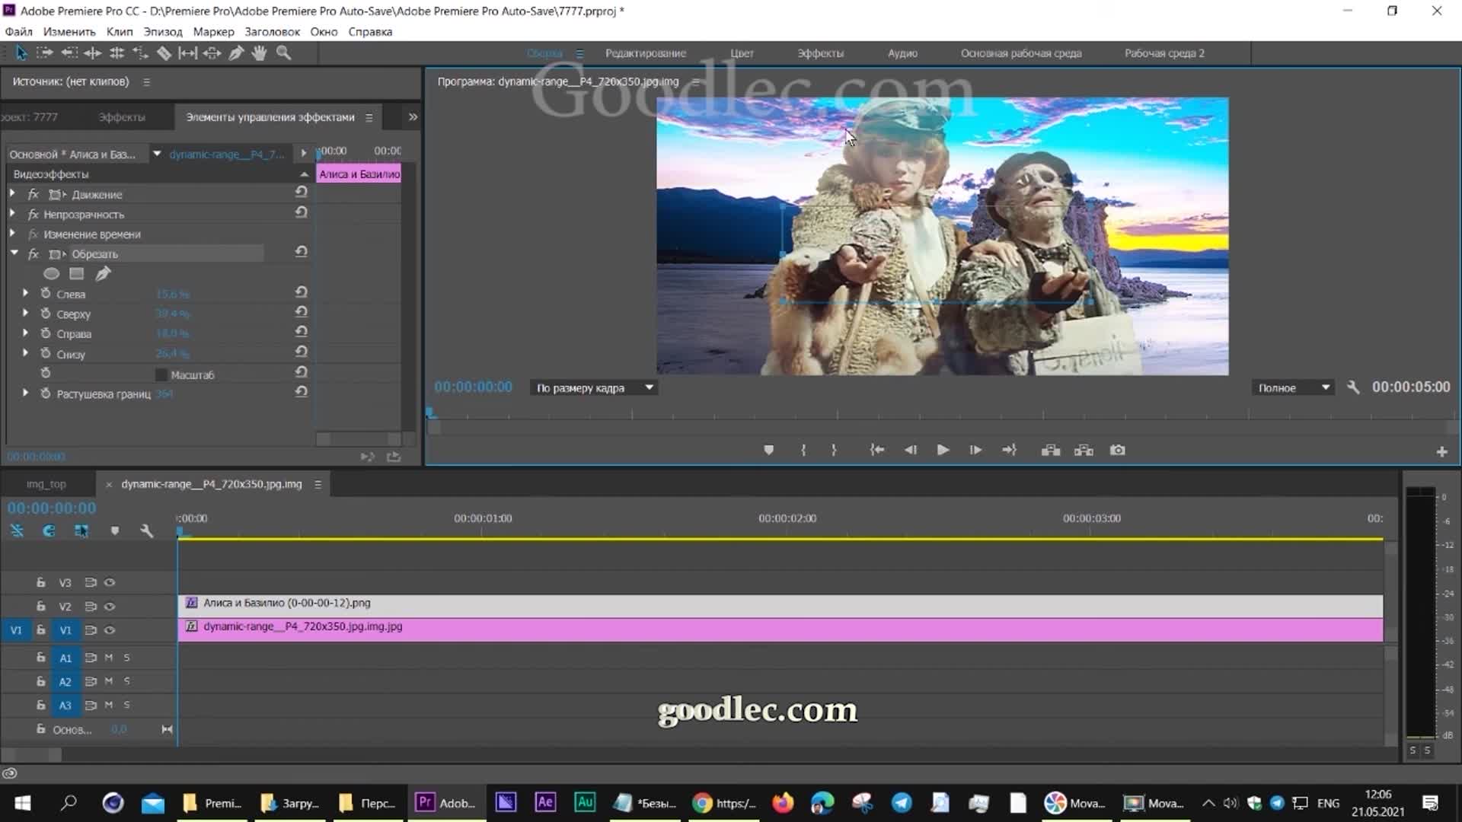The height and width of the screenshot is (822, 1462).
Task: Toggle V3 track output eye
Action: point(110,583)
